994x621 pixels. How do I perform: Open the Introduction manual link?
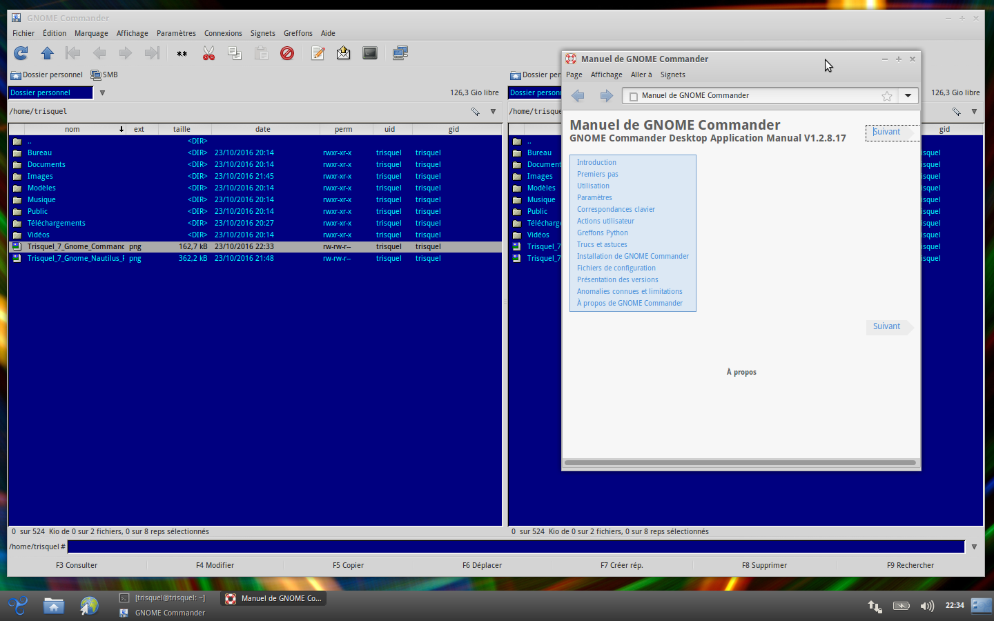596,163
